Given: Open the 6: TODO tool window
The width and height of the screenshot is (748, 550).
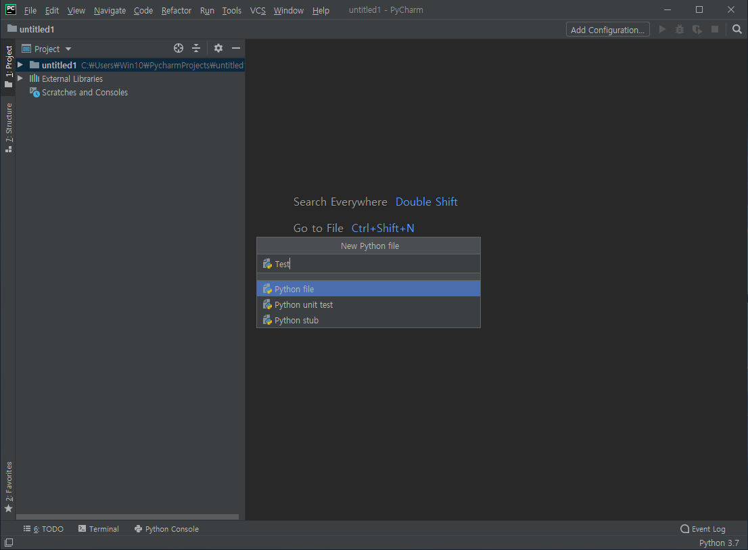Looking at the screenshot, I should pos(43,528).
